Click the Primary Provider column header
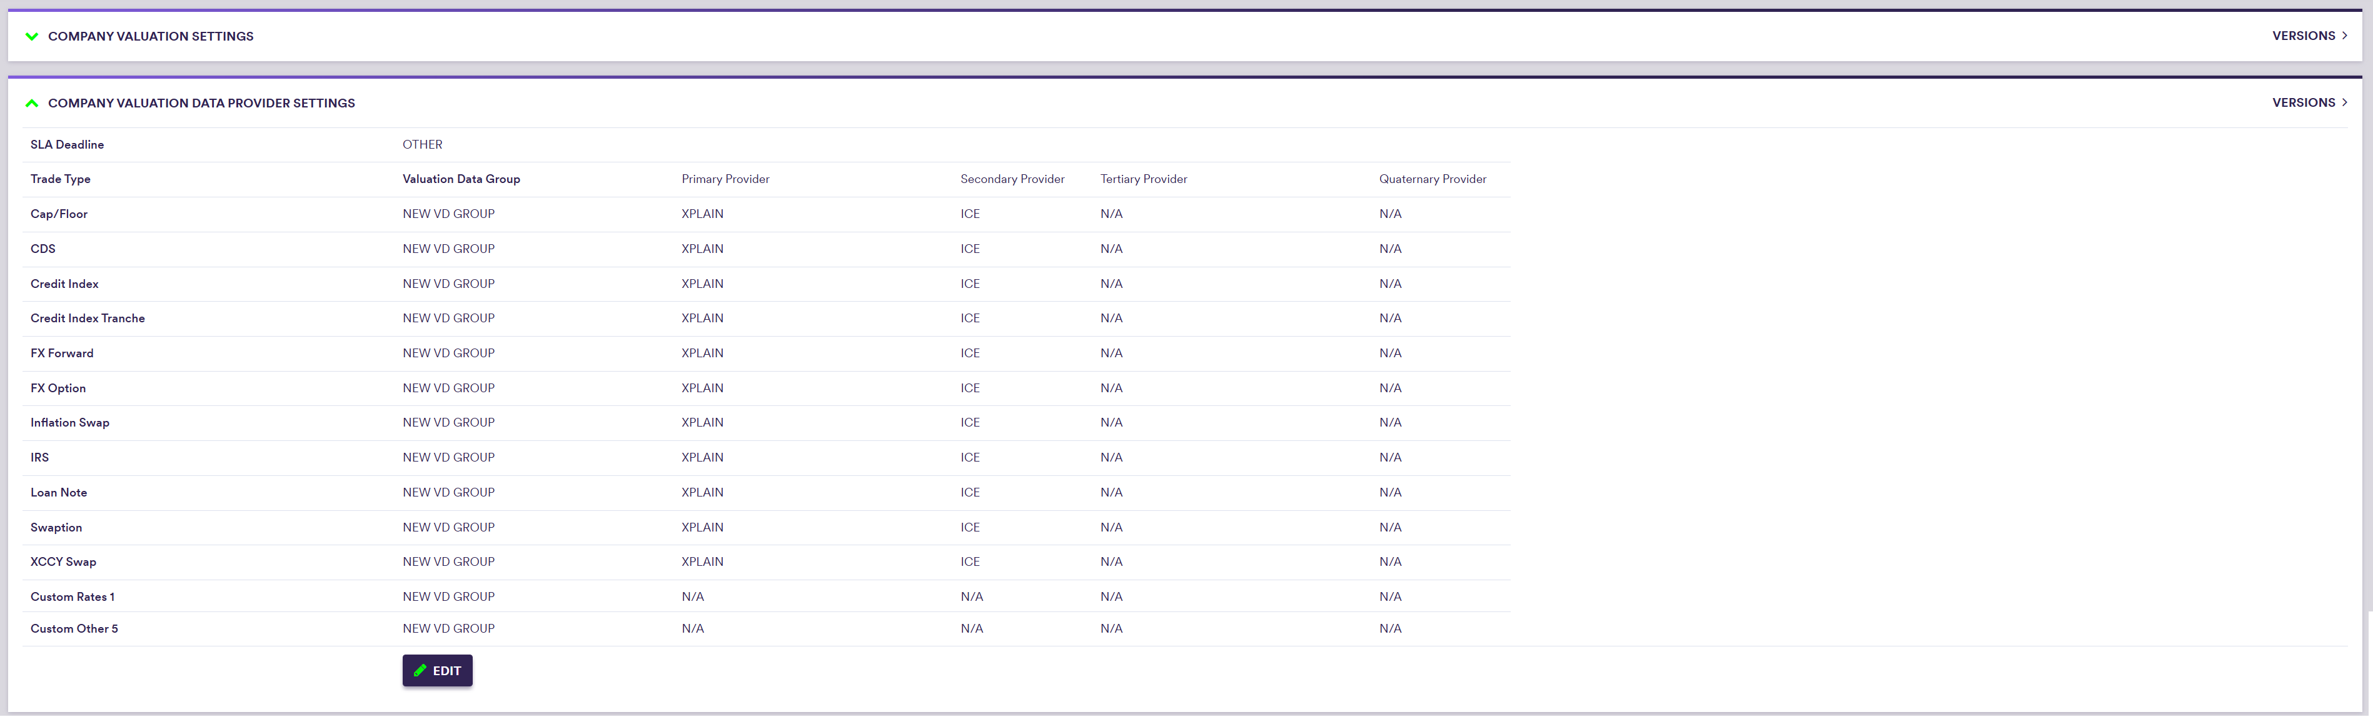This screenshot has height=717, width=2373. [725, 179]
